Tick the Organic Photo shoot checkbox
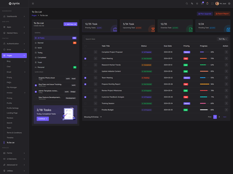 coord(36,79)
